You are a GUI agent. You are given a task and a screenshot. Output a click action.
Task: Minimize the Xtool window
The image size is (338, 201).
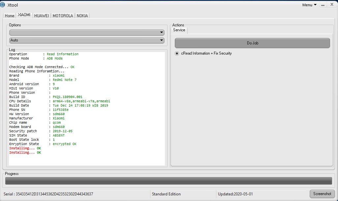click(323, 5)
